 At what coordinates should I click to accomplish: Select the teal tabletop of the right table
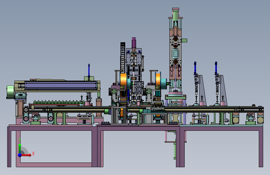pos(221,126)
